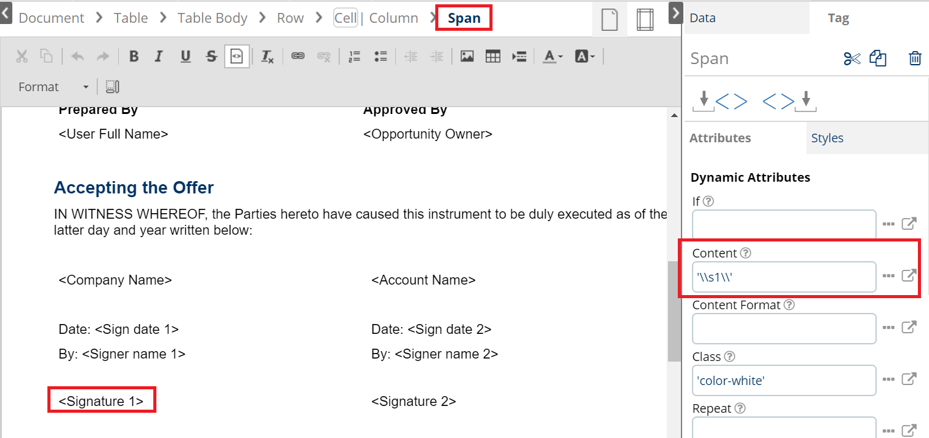Toggle italic formatting in the toolbar
This screenshot has width=929, height=438.
(159, 56)
